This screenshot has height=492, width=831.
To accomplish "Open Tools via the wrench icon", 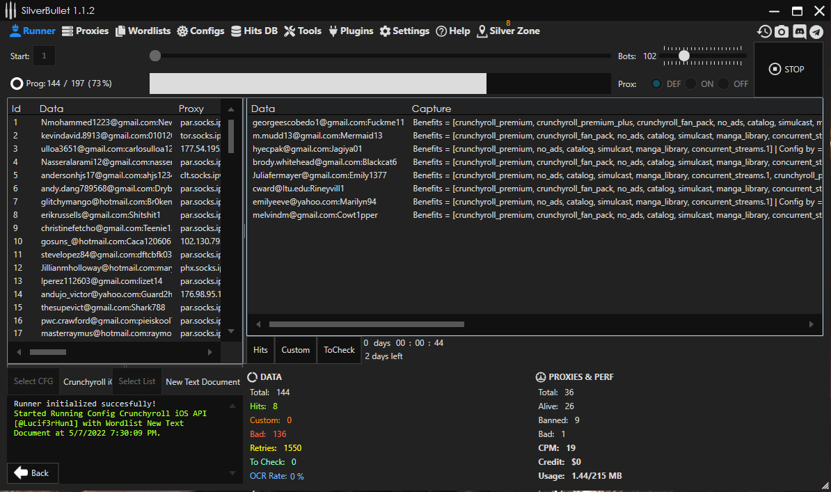I will point(290,31).
